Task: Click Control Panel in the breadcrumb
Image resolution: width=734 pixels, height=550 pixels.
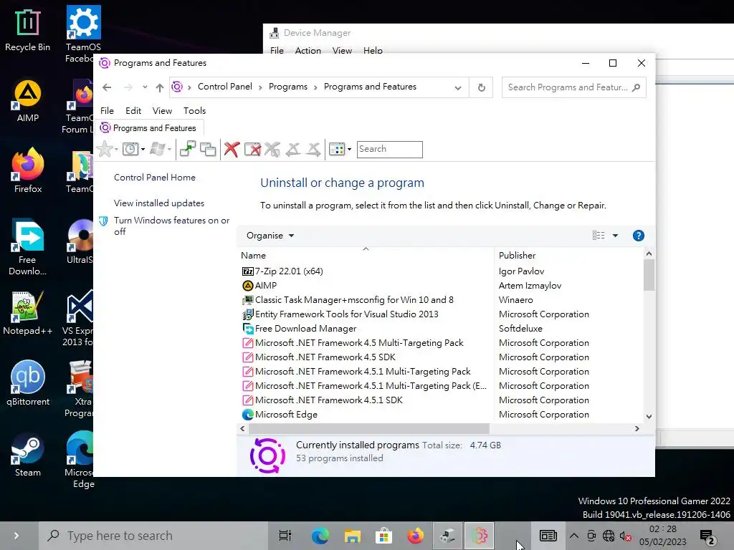Action: coord(224,87)
